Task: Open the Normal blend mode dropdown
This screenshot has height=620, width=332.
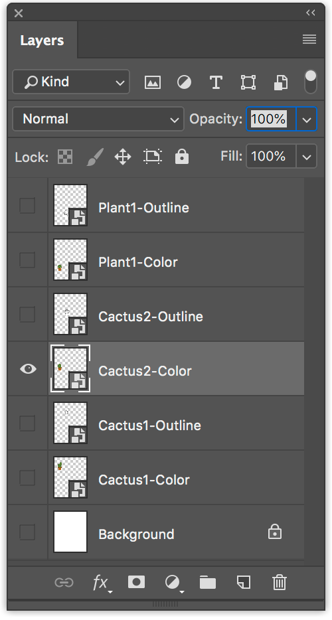Action: point(98,119)
